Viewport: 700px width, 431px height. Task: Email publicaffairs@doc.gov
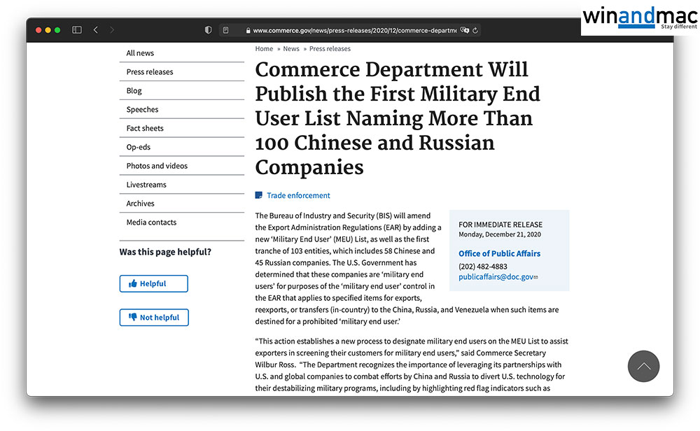click(496, 277)
